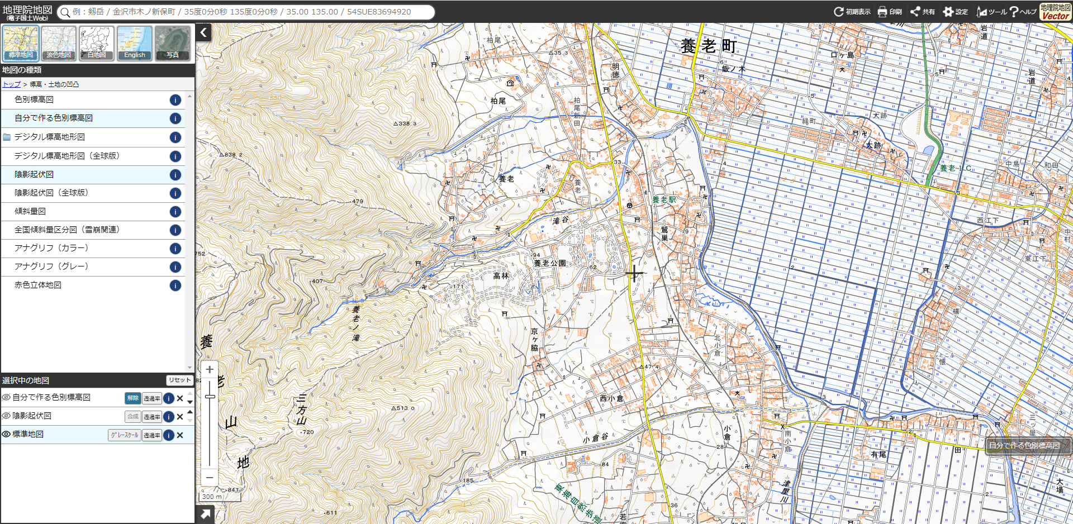Collapse the side panel with chevron
Screen dimensions: 1073x524
pyautogui.click(x=203, y=32)
